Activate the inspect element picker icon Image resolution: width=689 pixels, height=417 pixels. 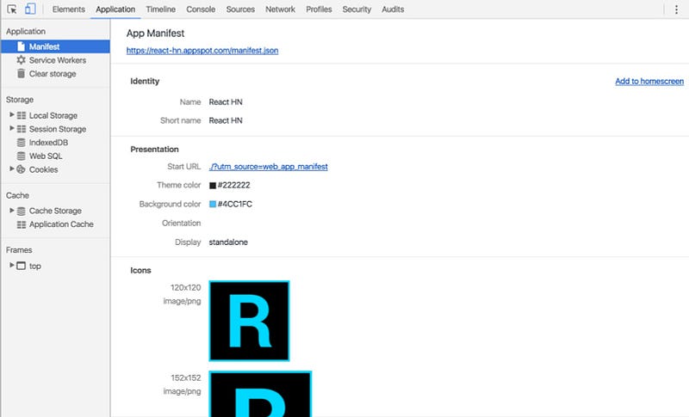[x=12, y=9]
